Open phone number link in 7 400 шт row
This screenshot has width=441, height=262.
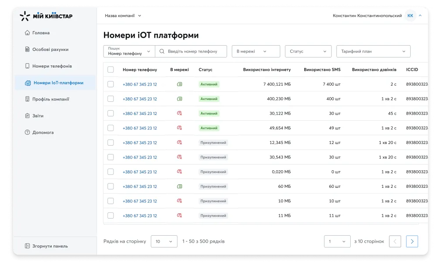tap(140, 84)
